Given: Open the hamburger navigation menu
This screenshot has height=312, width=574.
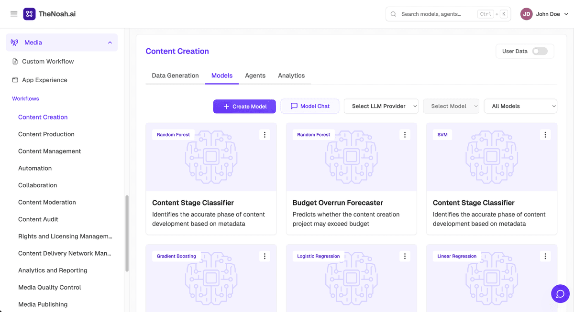Looking at the screenshot, I should coord(14,14).
